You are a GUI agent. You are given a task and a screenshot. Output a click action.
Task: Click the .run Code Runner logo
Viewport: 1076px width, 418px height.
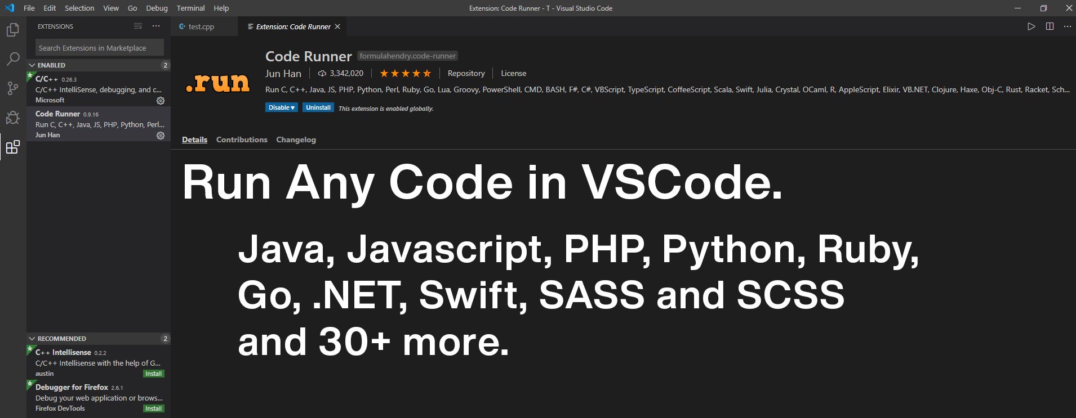coord(217,83)
